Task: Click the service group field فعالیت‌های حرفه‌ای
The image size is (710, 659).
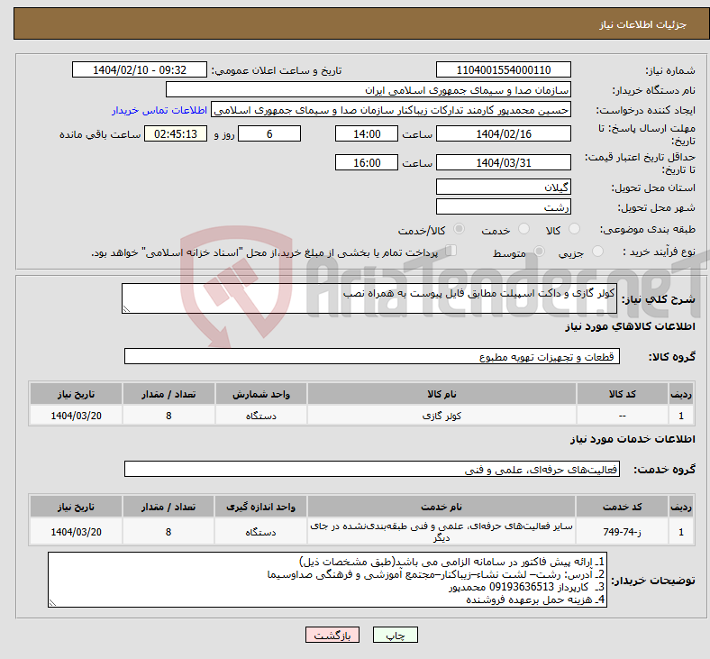Action: 372,469
